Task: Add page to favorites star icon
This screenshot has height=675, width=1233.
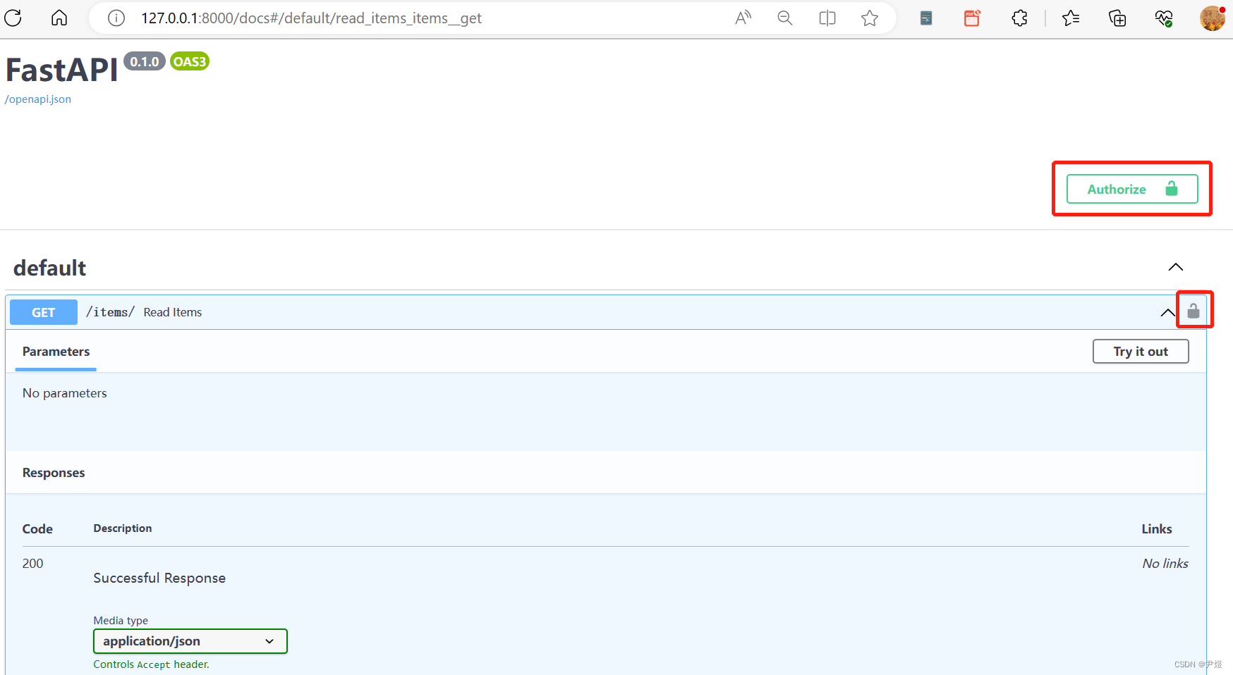Action: click(870, 18)
